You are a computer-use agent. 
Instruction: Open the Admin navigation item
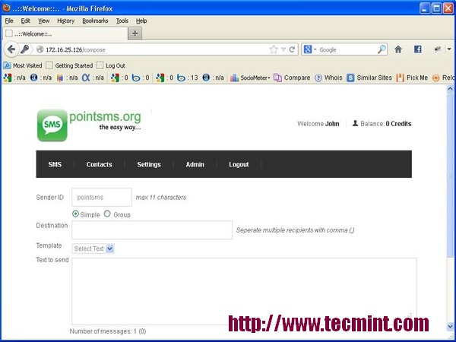point(195,164)
